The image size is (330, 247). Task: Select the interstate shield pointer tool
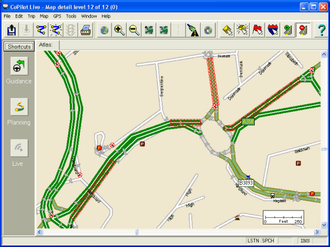[x=273, y=30]
